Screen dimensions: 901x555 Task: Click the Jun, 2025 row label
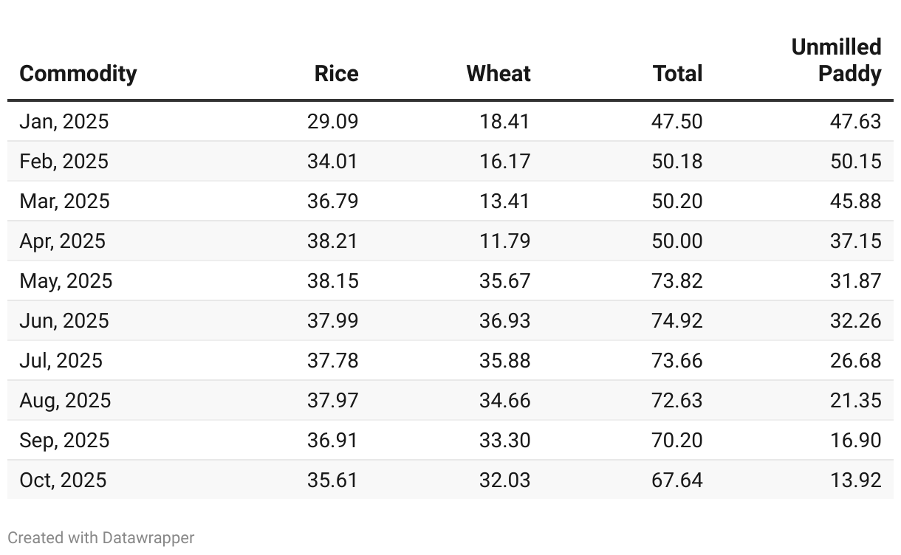(64, 320)
